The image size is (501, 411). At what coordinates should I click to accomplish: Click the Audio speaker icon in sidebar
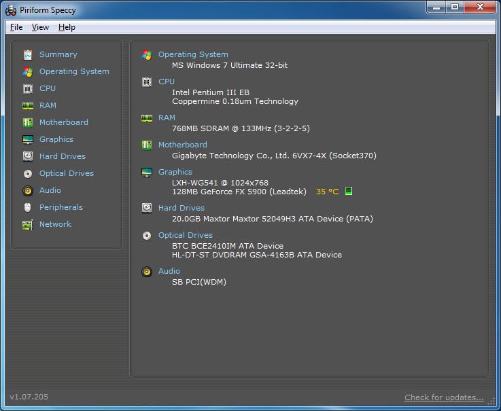[28, 191]
